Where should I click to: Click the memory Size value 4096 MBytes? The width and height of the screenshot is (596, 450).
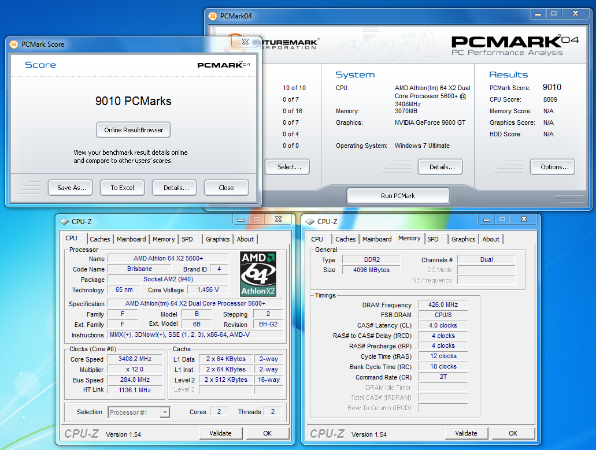point(371,270)
